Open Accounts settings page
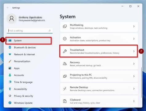Image resolution: width=146 pixels, height=111 pixels. tap(19, 75)
